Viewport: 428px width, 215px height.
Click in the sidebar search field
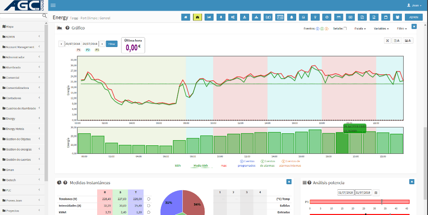pyautogui.click(x=21, y=16)
